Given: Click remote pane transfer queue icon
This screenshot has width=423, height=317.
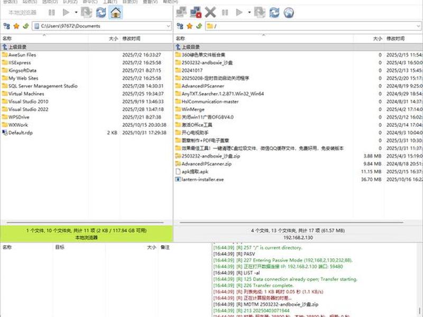Looking at the screenshot, I should (260, 12).
